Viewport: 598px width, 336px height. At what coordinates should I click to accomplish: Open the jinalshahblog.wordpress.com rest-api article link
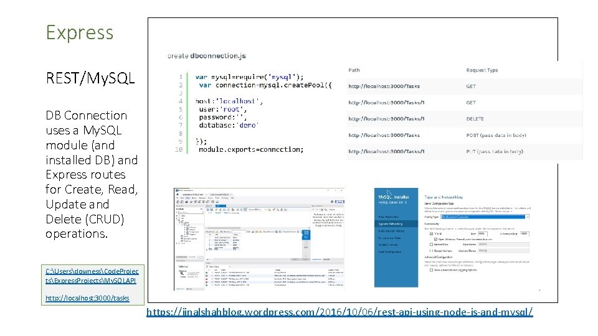click(x=339, y=312)
